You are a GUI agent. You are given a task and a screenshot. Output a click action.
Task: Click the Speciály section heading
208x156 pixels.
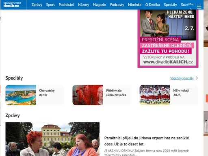[14, 78]
